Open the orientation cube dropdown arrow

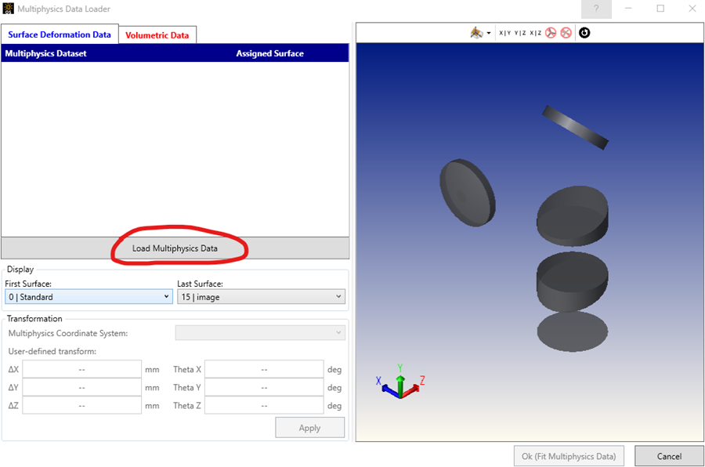(x=489, y=33)
